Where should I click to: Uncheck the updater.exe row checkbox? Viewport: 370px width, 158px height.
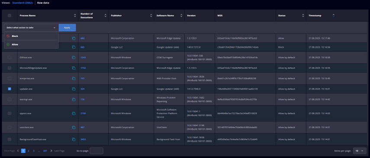pos(10,89)
